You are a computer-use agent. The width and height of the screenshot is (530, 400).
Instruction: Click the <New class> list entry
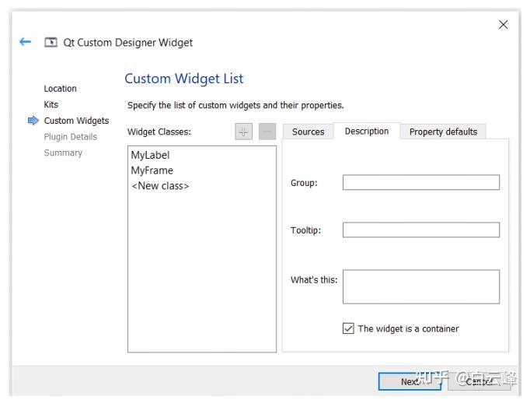pyautogui.click(x=160, y=186)
